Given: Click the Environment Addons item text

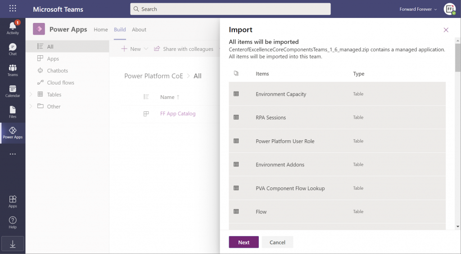Looking at the screenshot, I should [x=280, y=165].
